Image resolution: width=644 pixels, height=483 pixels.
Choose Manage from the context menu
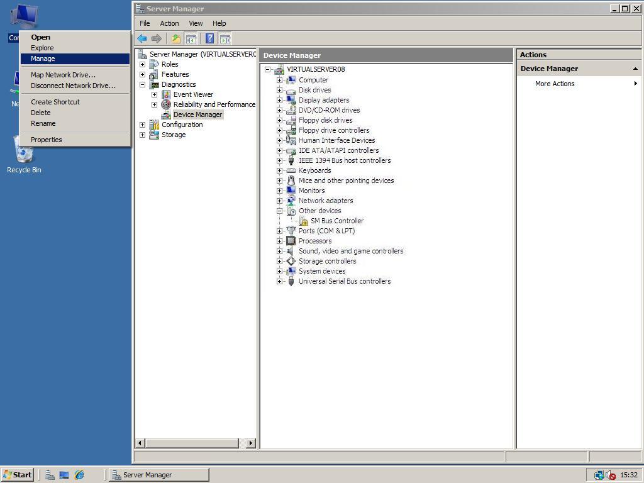coord(75,58)
